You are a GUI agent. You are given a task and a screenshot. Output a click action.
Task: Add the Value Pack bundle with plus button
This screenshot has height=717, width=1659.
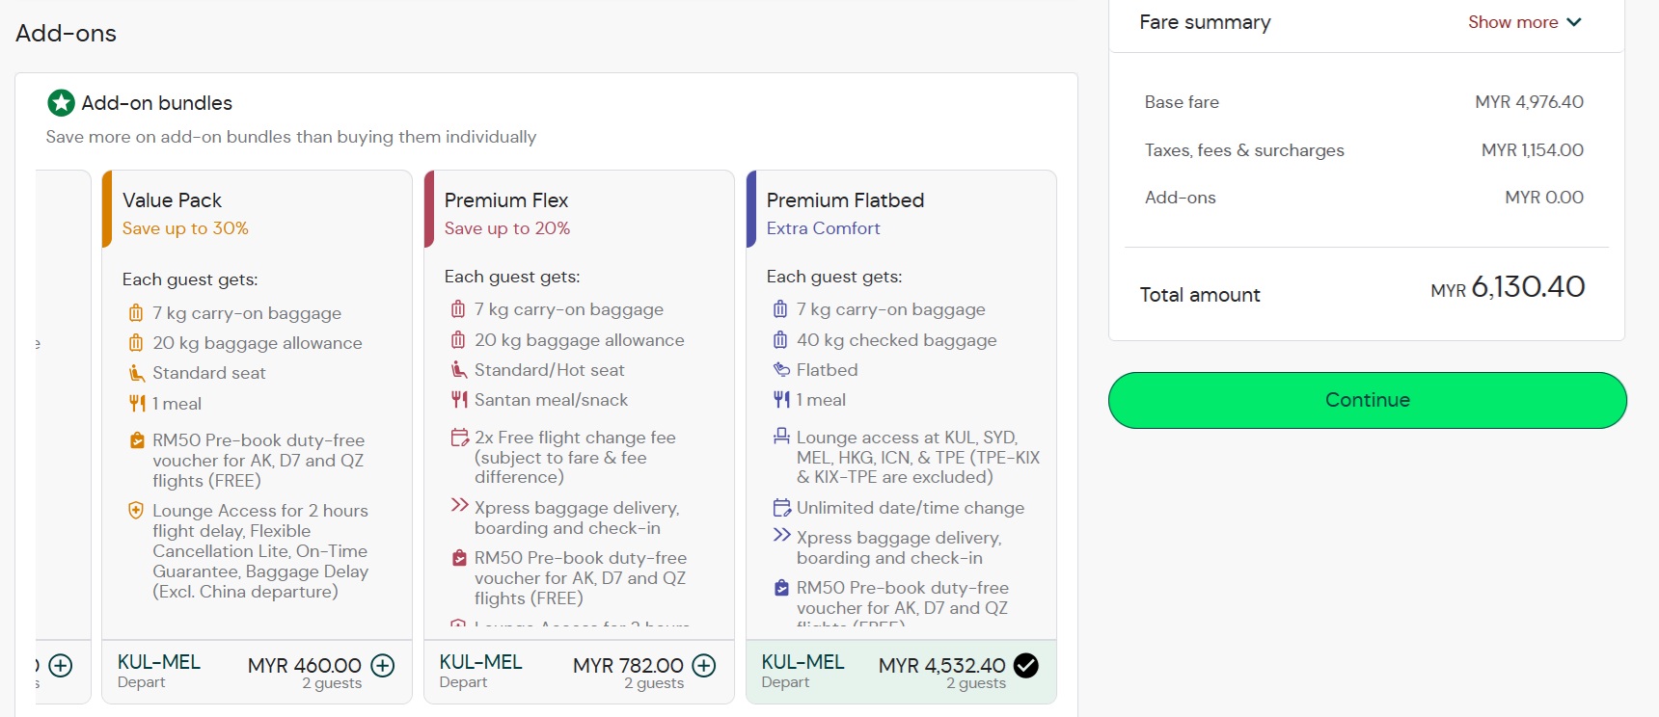pyautogui.click(x=383, y=666)
